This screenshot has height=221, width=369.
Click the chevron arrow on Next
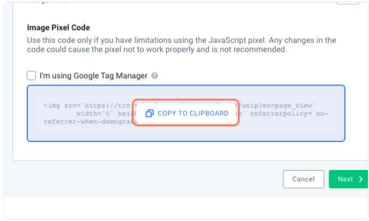pos(360,179)
